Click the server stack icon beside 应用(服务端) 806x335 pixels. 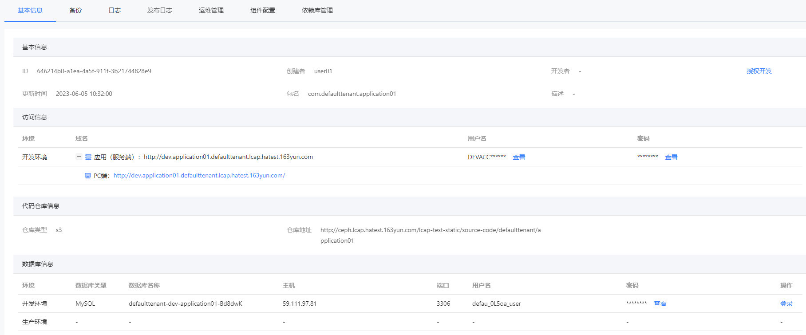pos(88,157)
